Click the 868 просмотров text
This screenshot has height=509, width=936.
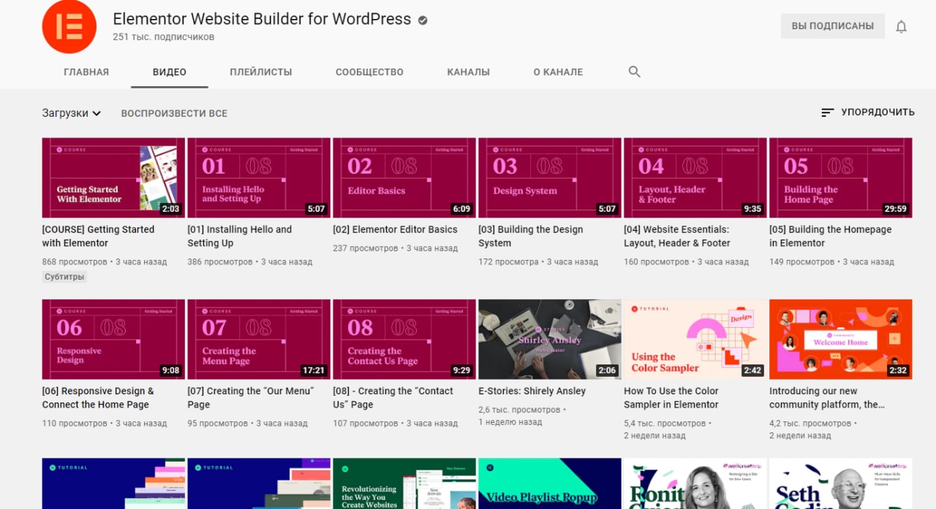pyautogui.click(x=75, y=261)
